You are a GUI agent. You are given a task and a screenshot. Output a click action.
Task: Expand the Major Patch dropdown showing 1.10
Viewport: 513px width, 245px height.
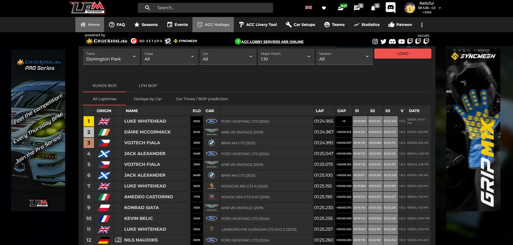pyautogui.click(x=286, y=56)
